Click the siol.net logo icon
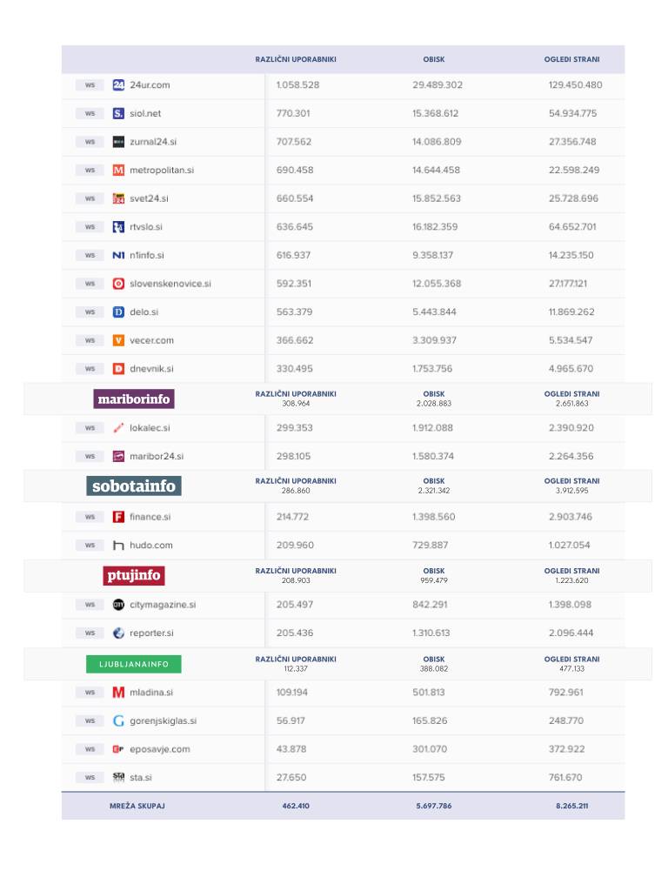Viewport: 668px width, 891px height. (x=119, y=113)
